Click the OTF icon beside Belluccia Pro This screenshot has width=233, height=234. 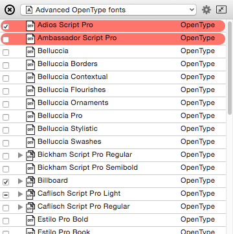pyautogui.click(x=30, y=117)
